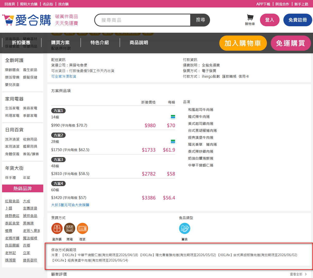Open 泰凱食堂 brand link
Viewport: 313px width, 278px height.
pyautogui.click(x=12, y=223)
